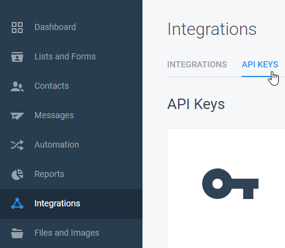Switch to the INTEGRATIONS tab
Screen dimensions: 285x248
pyautogui.click(x=197, y=64)
